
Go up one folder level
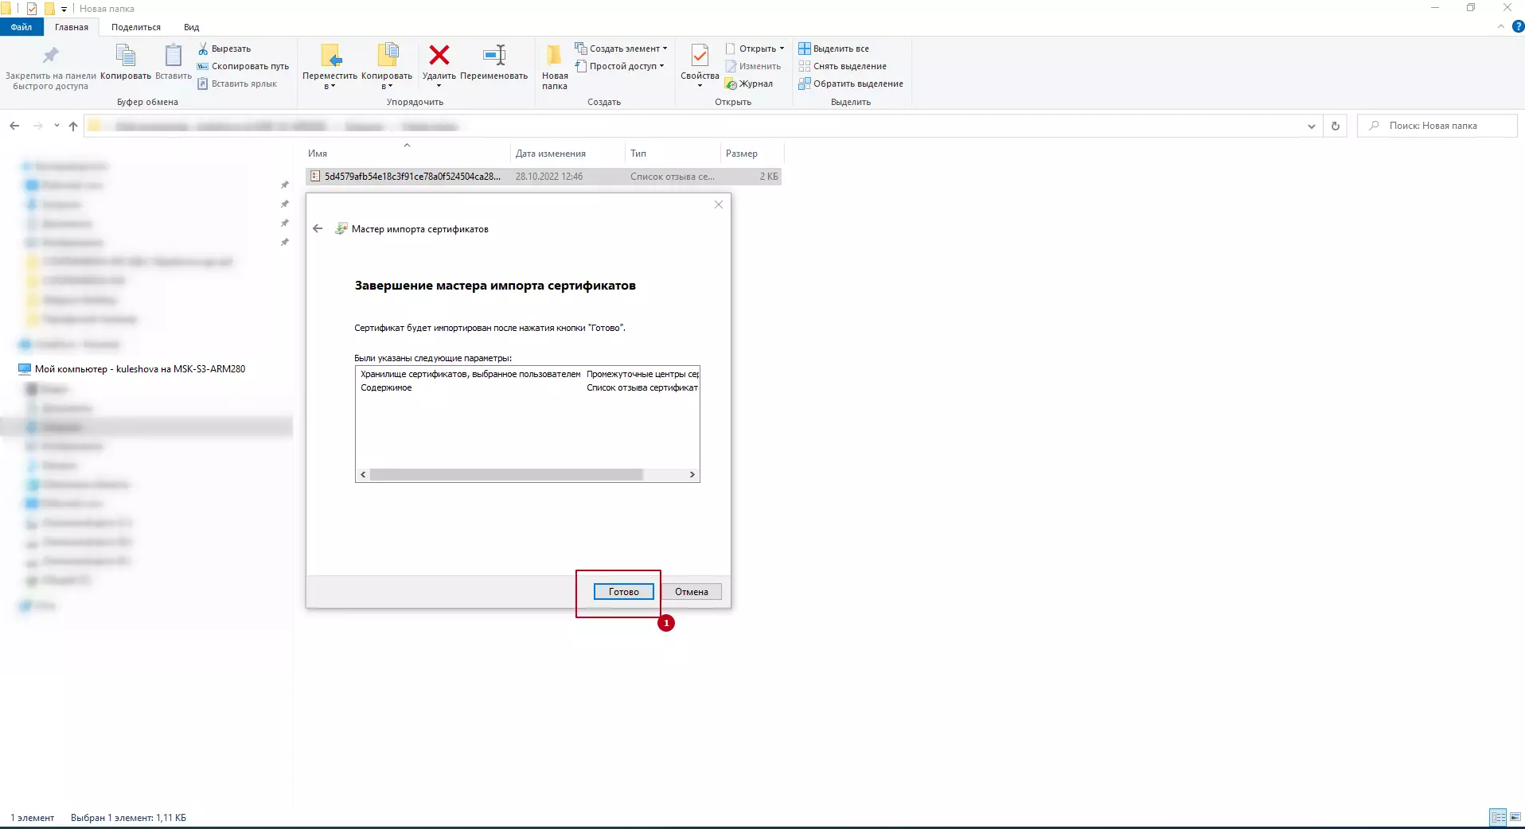73,126
